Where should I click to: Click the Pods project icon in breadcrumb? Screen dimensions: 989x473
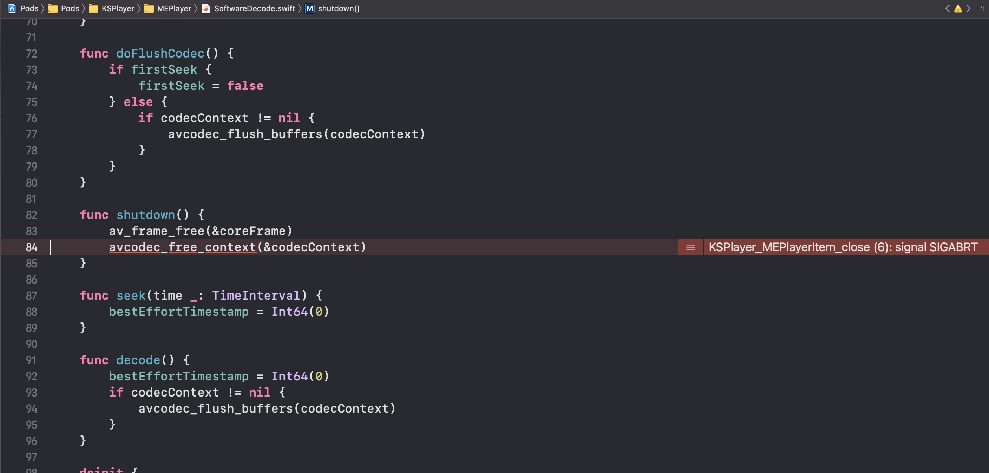12,8
